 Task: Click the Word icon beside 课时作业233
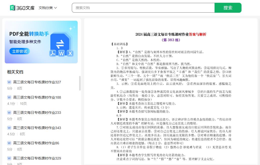coord(9,113)
